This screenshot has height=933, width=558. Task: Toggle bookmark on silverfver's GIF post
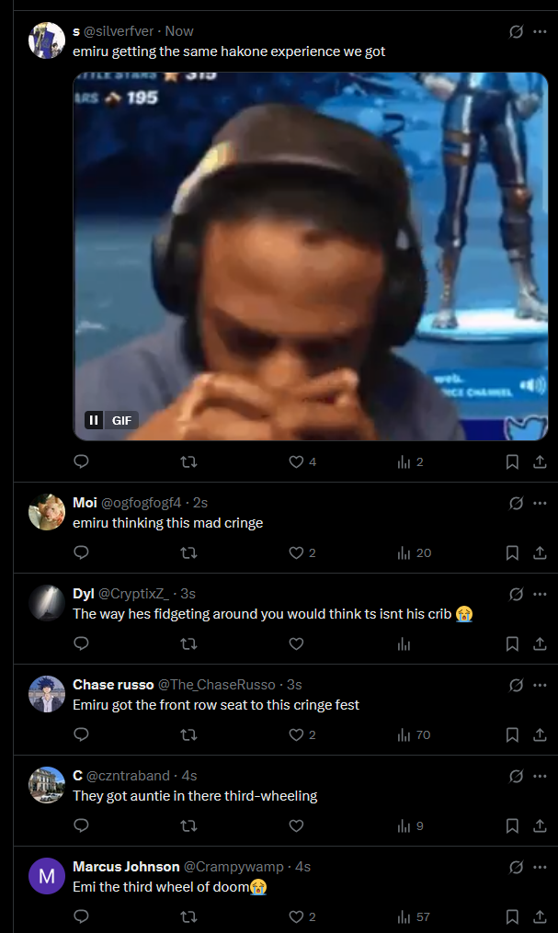point(512,461)
